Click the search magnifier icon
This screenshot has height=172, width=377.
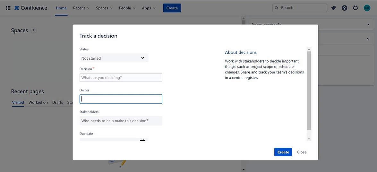(x=277, y=8)
